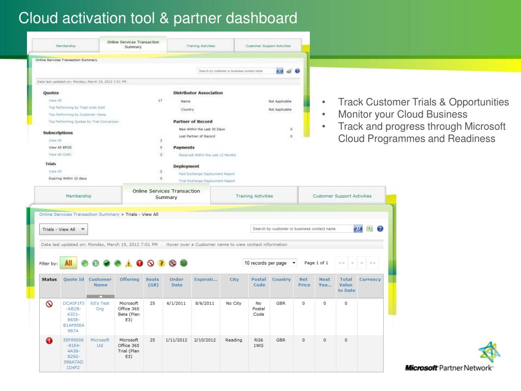
Task: Open quote ID link DCA0F1F3
Action: point(73,317)
